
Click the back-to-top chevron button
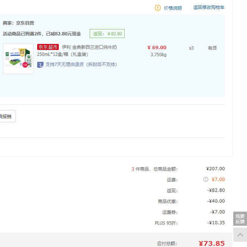240,235
